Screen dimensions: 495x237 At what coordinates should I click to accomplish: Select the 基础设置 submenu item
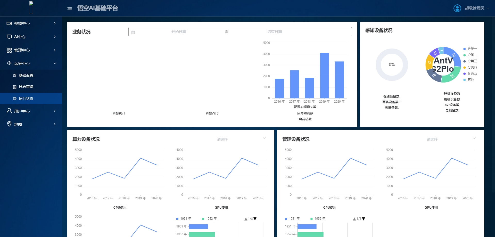pyautogui.click(x=31, y=75)
